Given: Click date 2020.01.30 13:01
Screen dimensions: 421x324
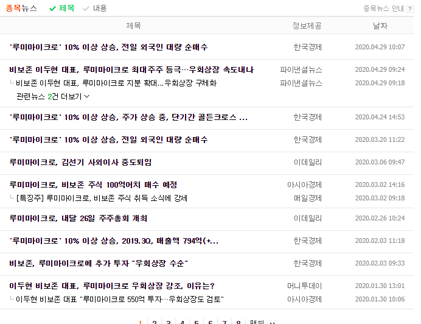Looking at the screenshot, I should [380, 286].
